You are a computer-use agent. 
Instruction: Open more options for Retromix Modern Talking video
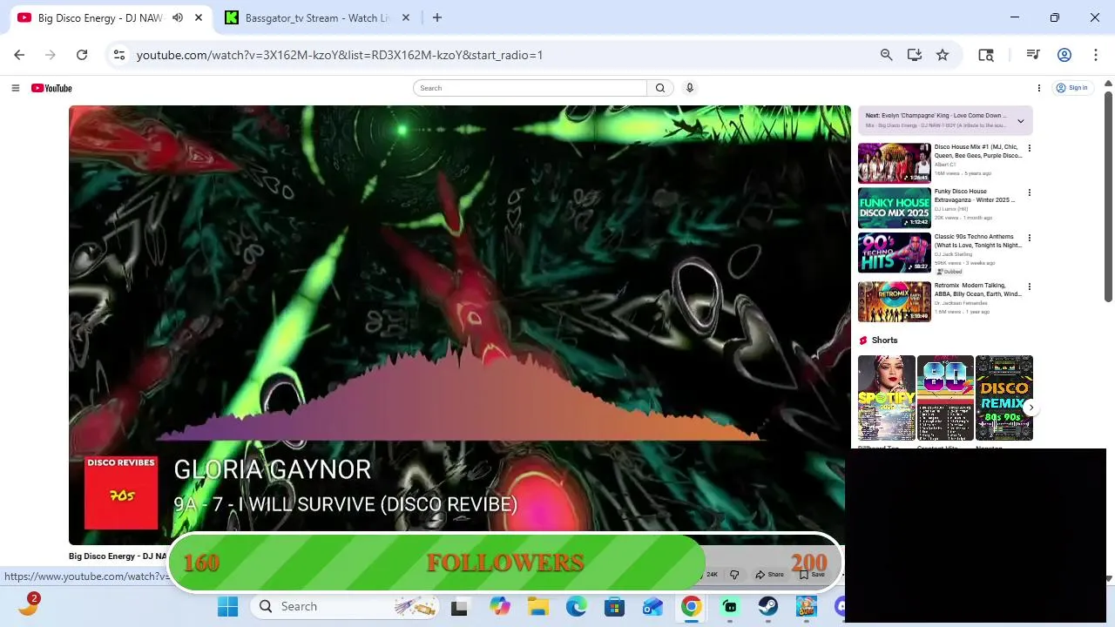[1030, 287]
